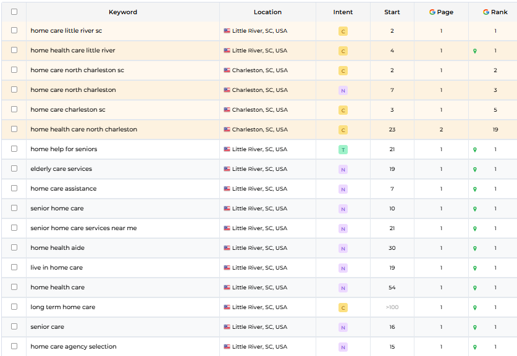The width and height of the screenshot is (517, 356).
Task: Click 'Little River, SC, USA' in the 'senior care' row
Action: (x=260, y=327)
